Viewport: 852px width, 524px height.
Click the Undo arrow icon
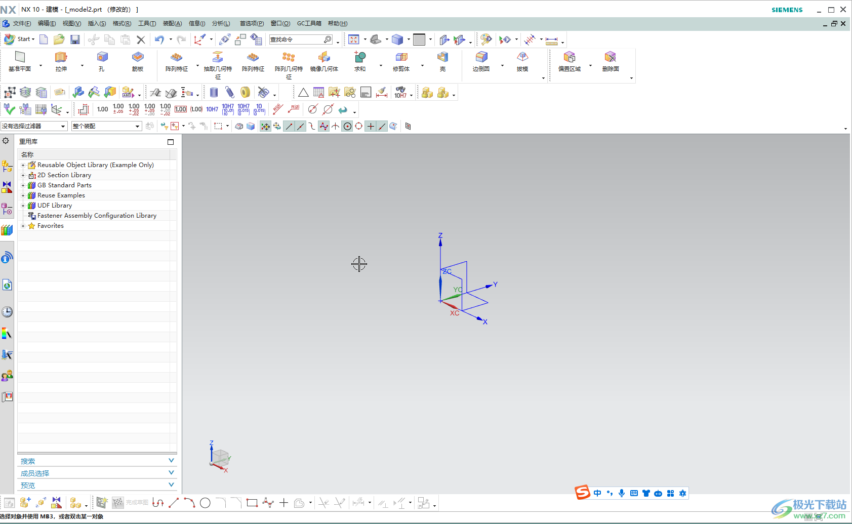coord(159,39)
